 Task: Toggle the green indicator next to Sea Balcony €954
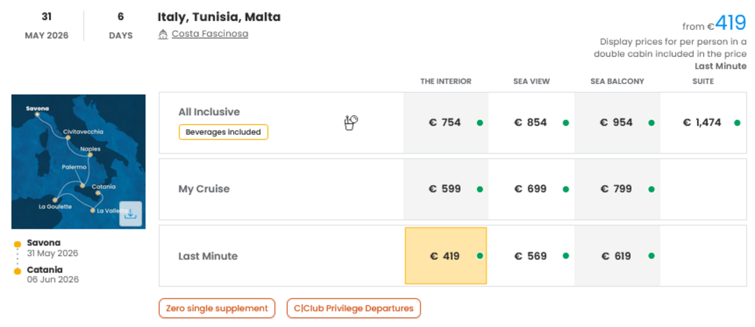(x=651, y=121)
